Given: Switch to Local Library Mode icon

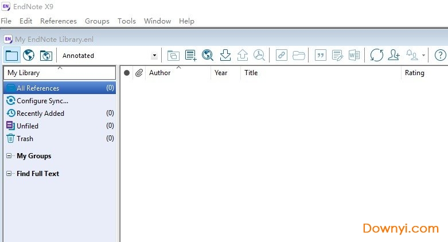Looking at the screenshot, I should click(x=11, y=55).
